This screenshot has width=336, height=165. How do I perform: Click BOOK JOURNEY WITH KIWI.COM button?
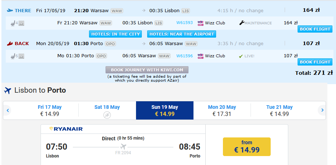(147, 70)
